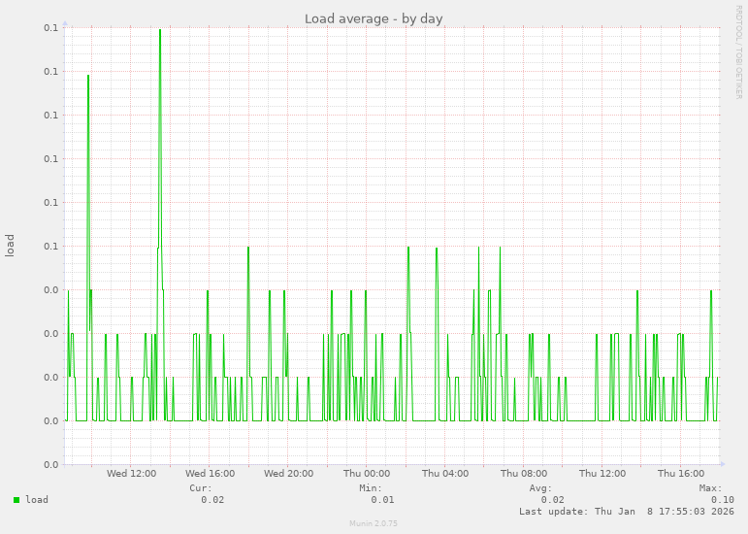Click the 'Wed 20:00' time label

[288, 474]
